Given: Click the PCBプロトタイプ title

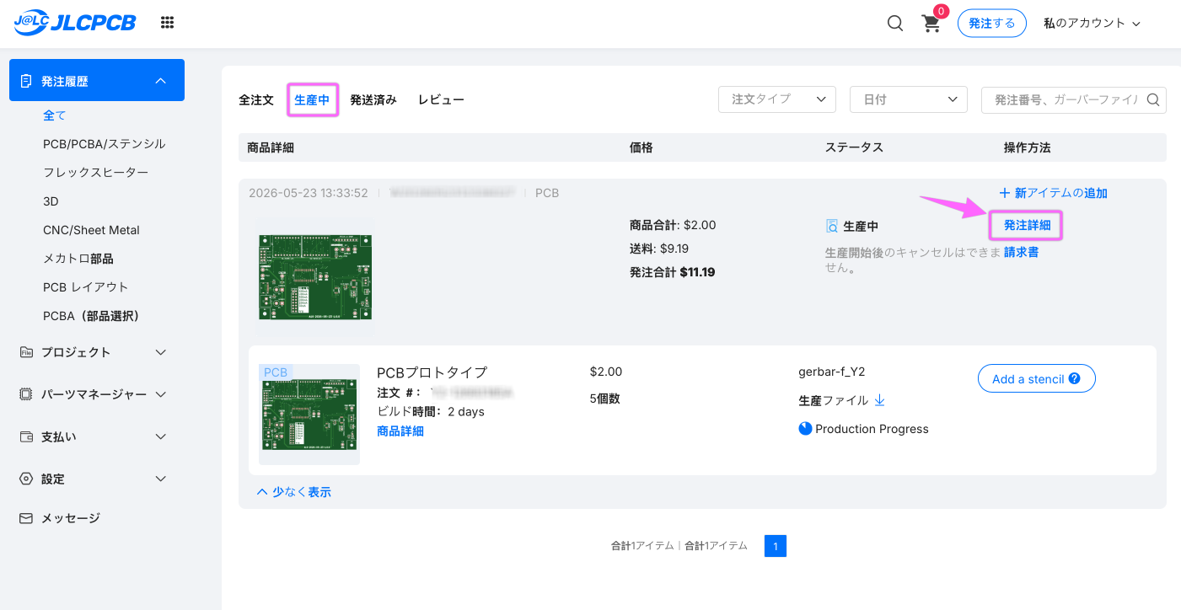Looking at the screenshot, I should pos(432,372).
